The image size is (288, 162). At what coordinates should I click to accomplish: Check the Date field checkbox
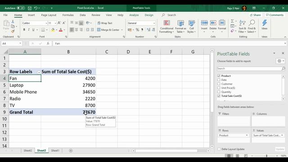219,80
